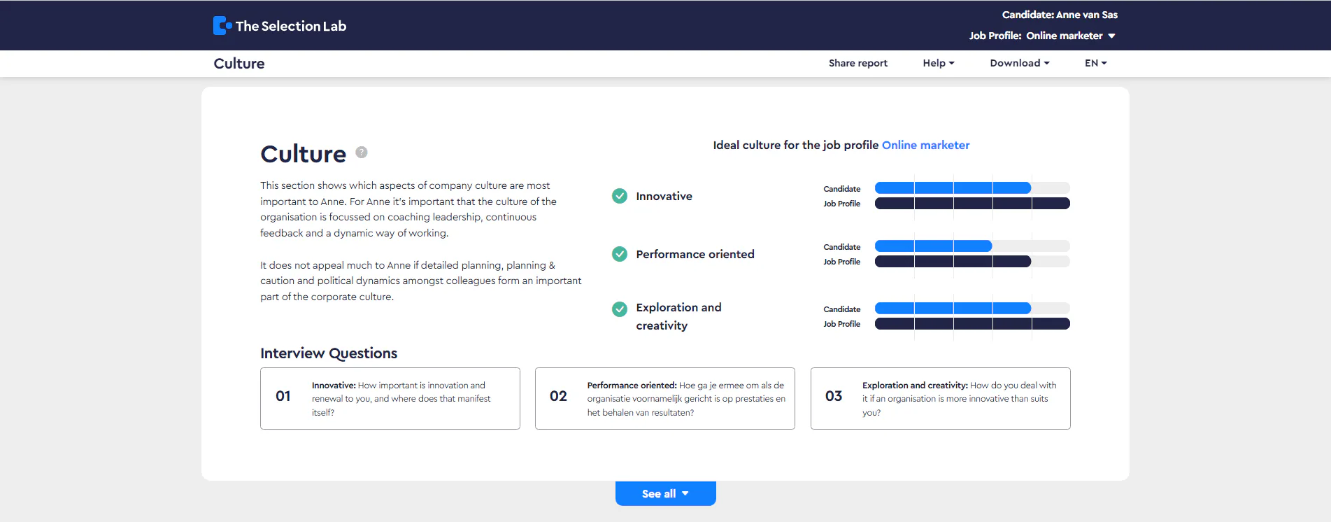
Task: Open the EN language selector
Action: coord(1095,63)
